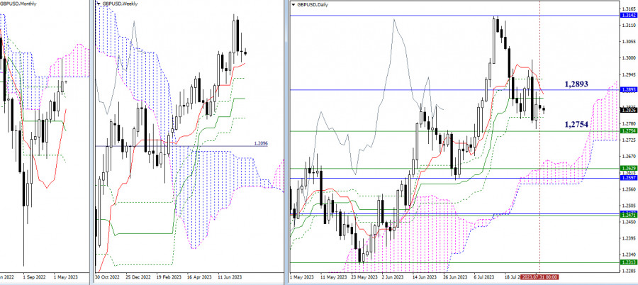Click the green 1.2629 price tag on the axis
The height and width of the screenshot is (285, 638).
pyautogui.click(x=628, y=168)
